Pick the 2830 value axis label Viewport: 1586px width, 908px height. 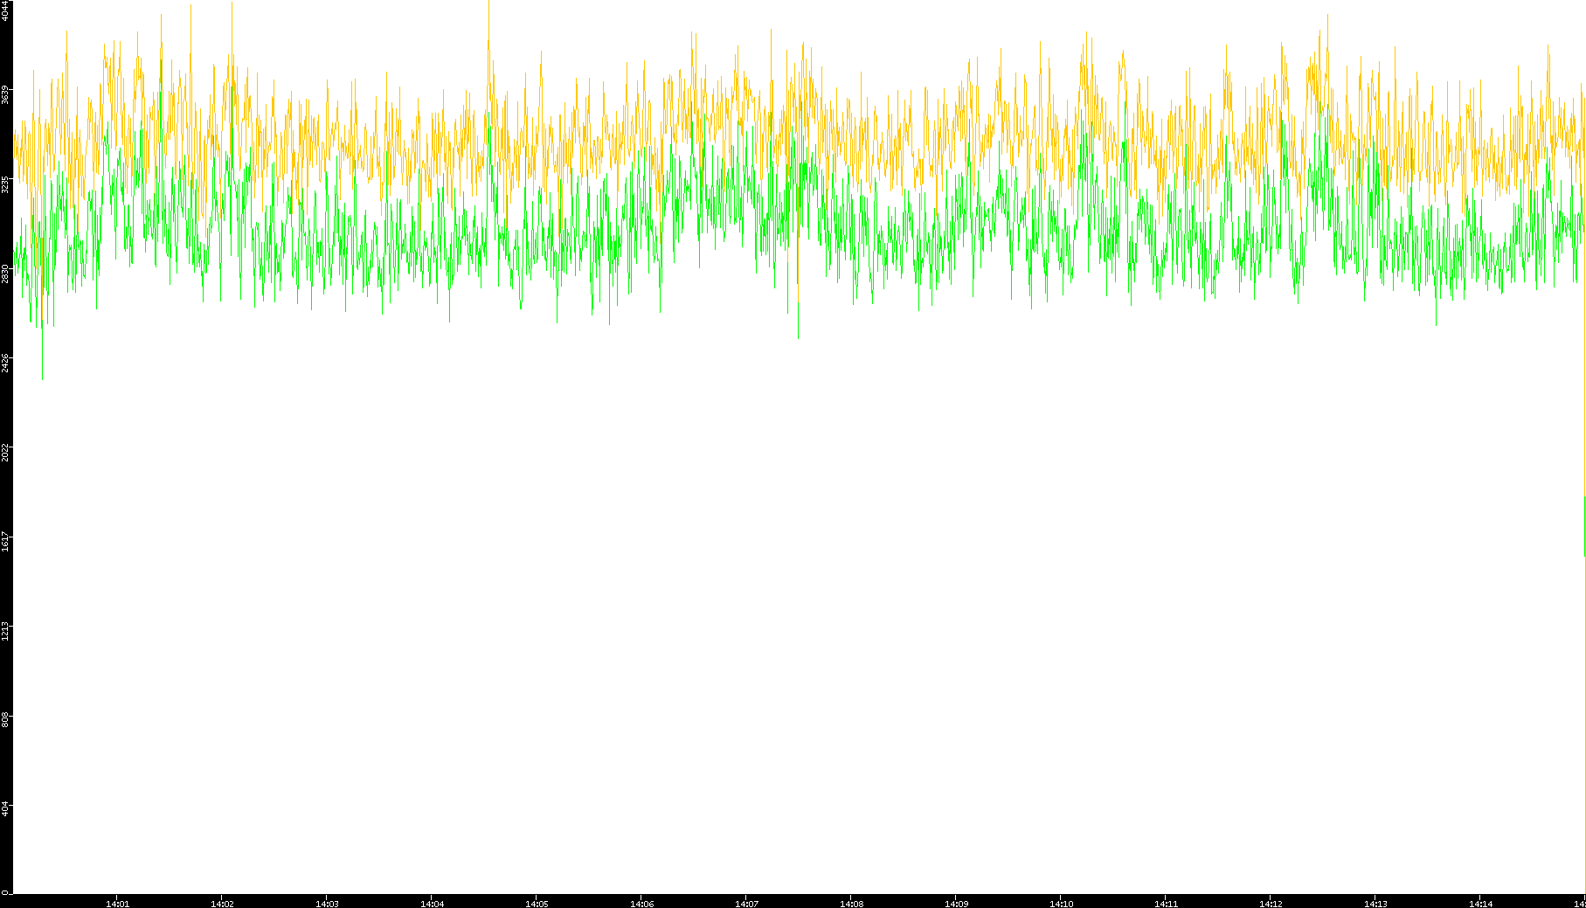click(x=5, y=274)
